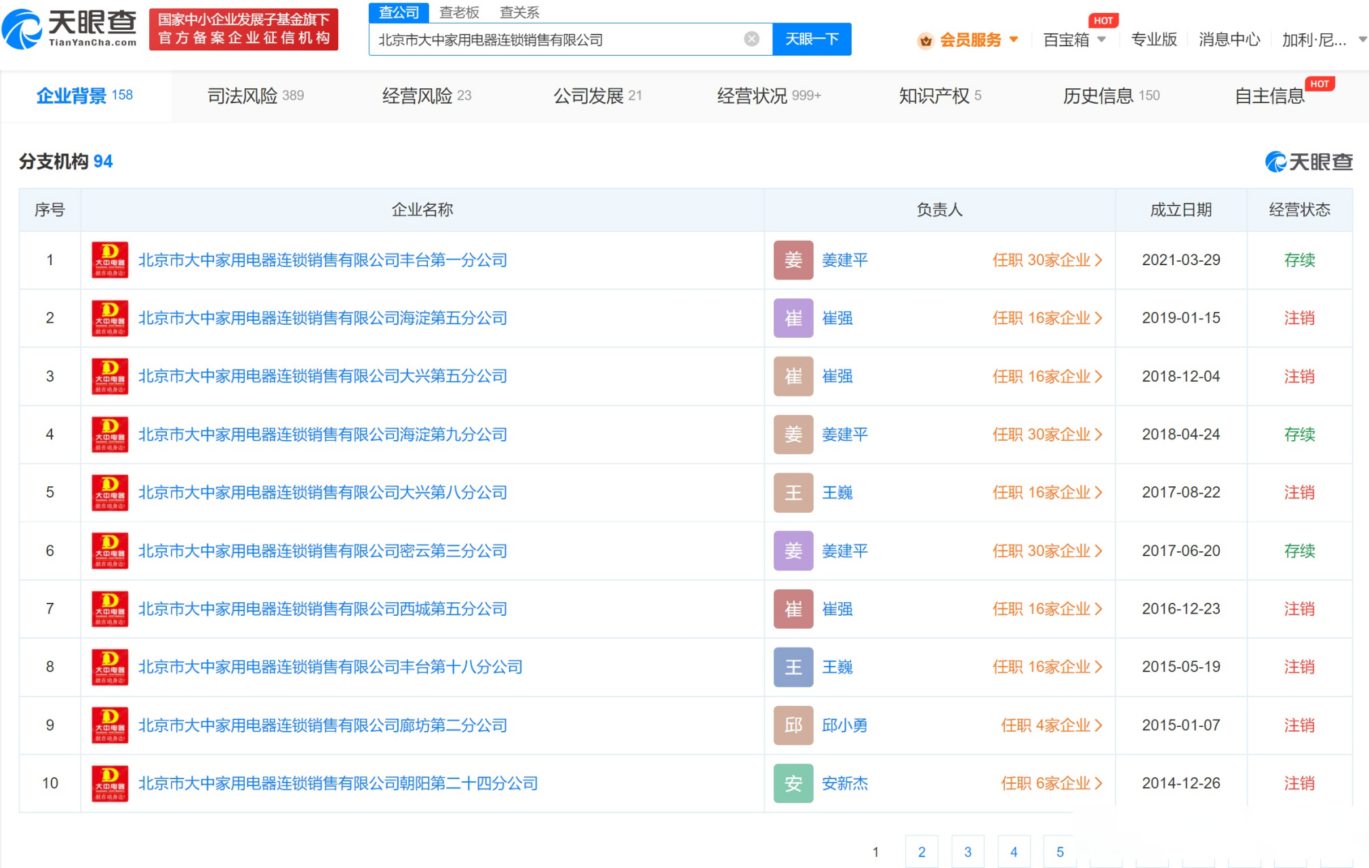Open 姜建平 profile in row 1
Viewport: 1369px width, 868px height.
click(845, 260)
